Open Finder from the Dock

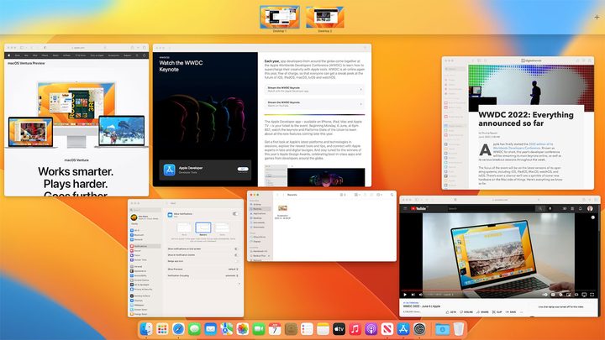tap(146, 329)
